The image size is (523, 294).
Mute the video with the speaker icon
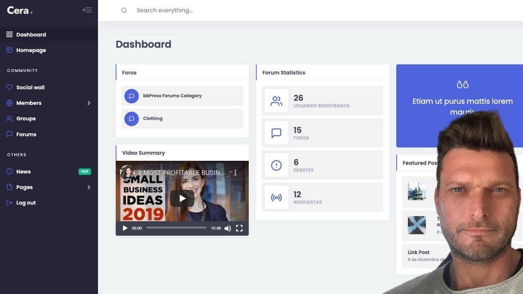(x=228, y=228)
